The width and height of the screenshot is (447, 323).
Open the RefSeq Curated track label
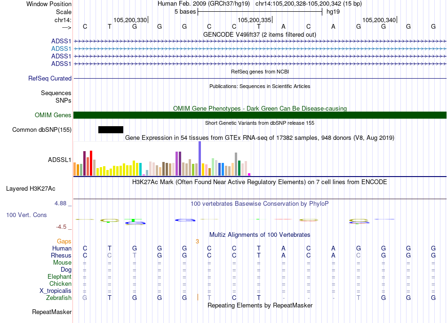click(50, 79)
